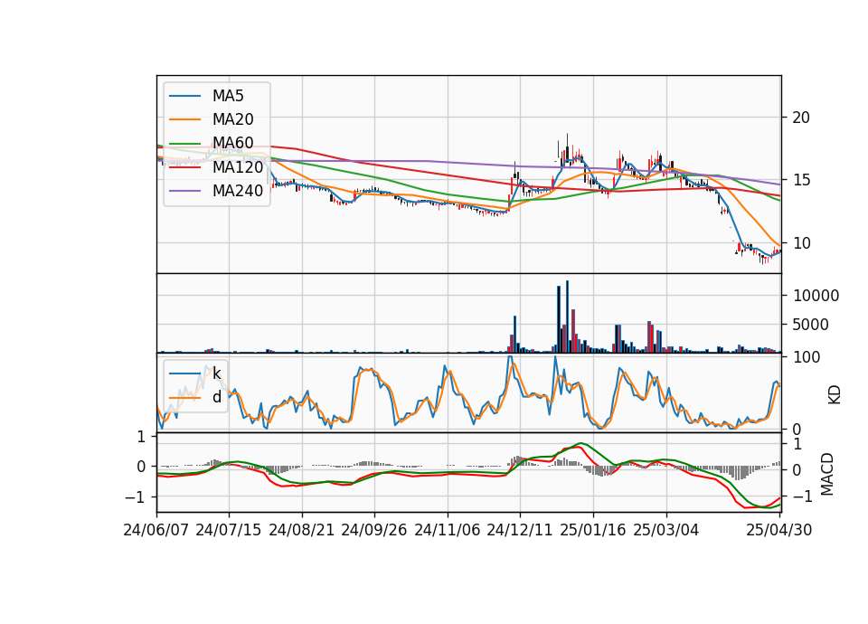Click the 24/11/06 date axis label
The height and width of the screenshot is (624, 868).
point(447,530)
